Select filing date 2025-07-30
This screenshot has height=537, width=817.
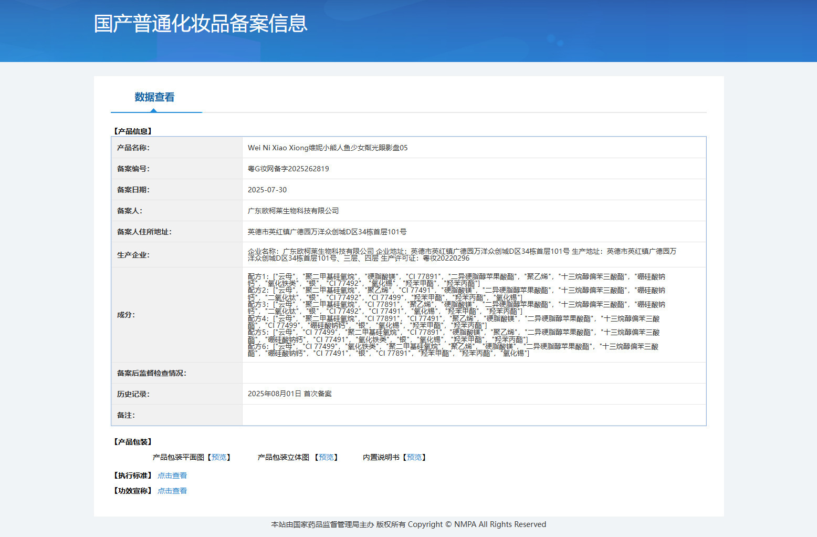(267, 190)
